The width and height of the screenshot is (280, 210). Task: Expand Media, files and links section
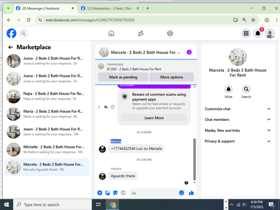237,130
